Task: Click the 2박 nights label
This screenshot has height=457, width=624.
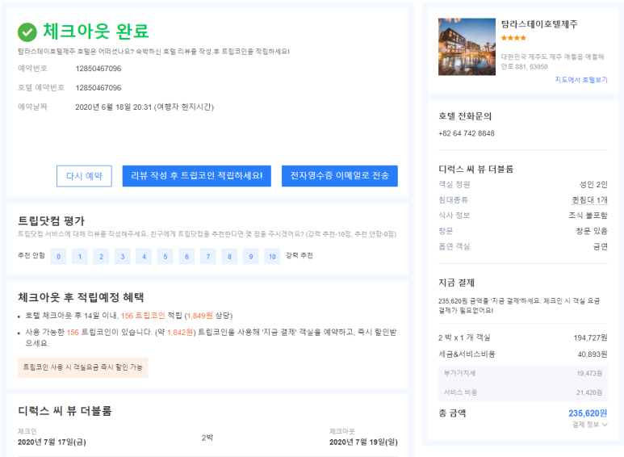Action: coord(207,438)
